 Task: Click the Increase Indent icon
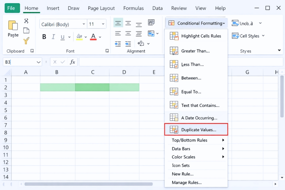(128, 44)
